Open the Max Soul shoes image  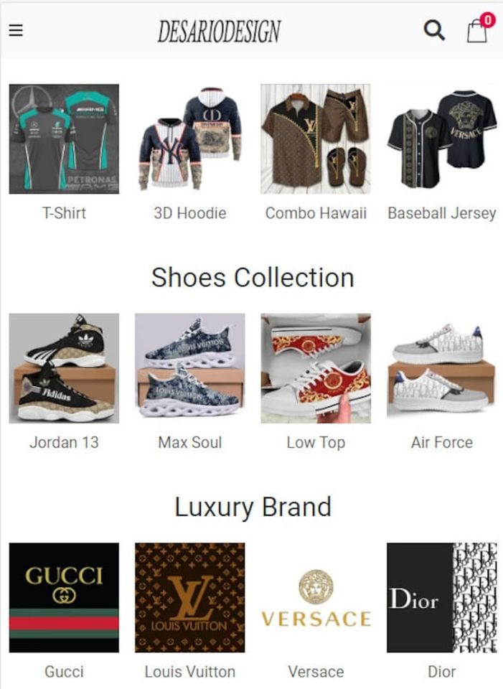point(189,368)
